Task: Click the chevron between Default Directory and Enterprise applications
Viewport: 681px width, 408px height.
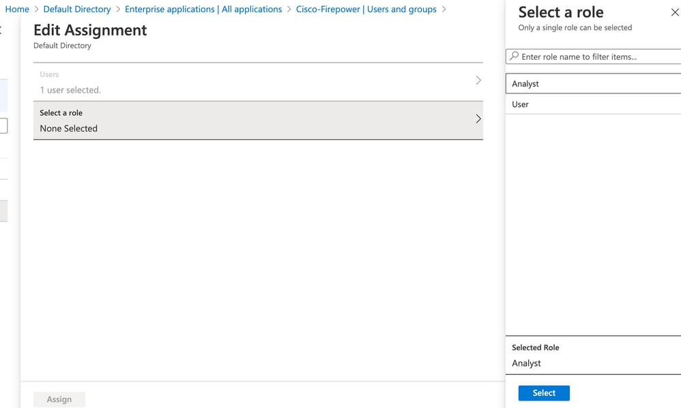Action: coord(117,9)
